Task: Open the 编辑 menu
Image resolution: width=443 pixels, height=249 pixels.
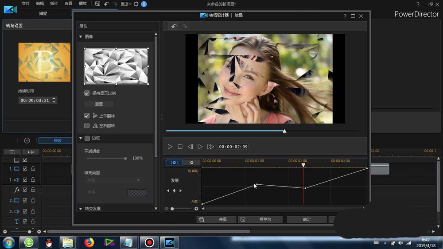Action: click(x=40, y=4)
